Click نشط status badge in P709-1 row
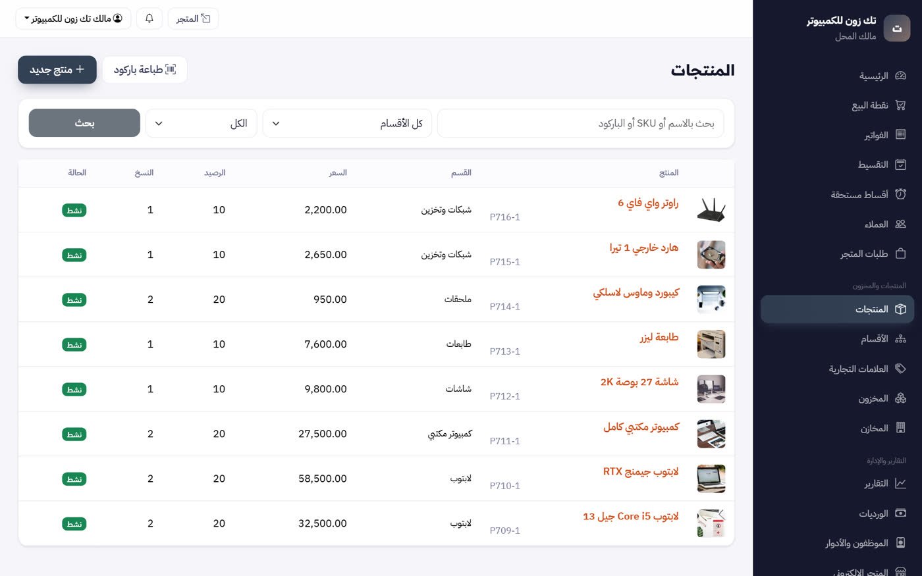 [x=74, y=524]
